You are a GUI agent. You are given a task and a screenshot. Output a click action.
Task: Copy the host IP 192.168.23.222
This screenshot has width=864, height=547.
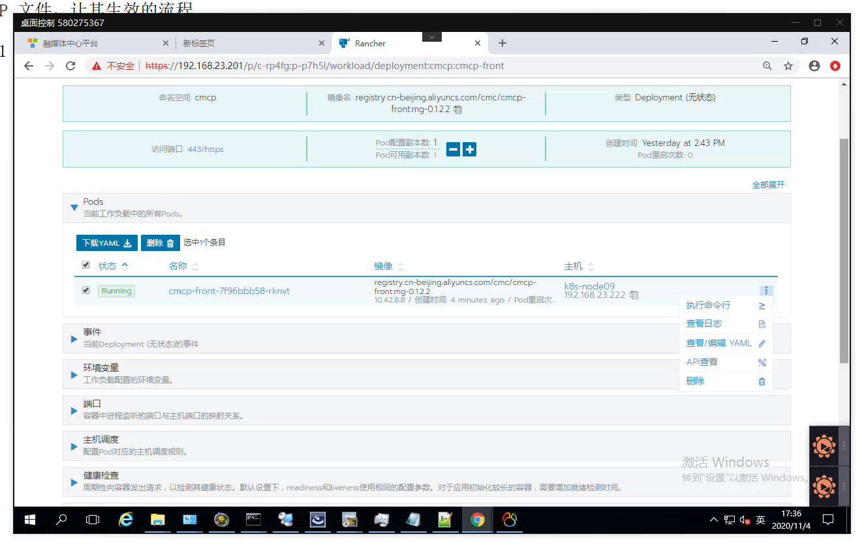pyautogui.click(x=634, y=295)
